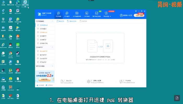
Task: Open 在线客服 link at sidebar bottom
Action: click(40, 85)
